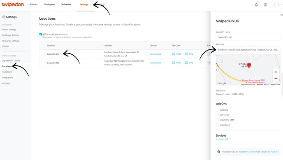The image size is (283, 160).
Task: Click the Address column header
Action: (108, 46)
